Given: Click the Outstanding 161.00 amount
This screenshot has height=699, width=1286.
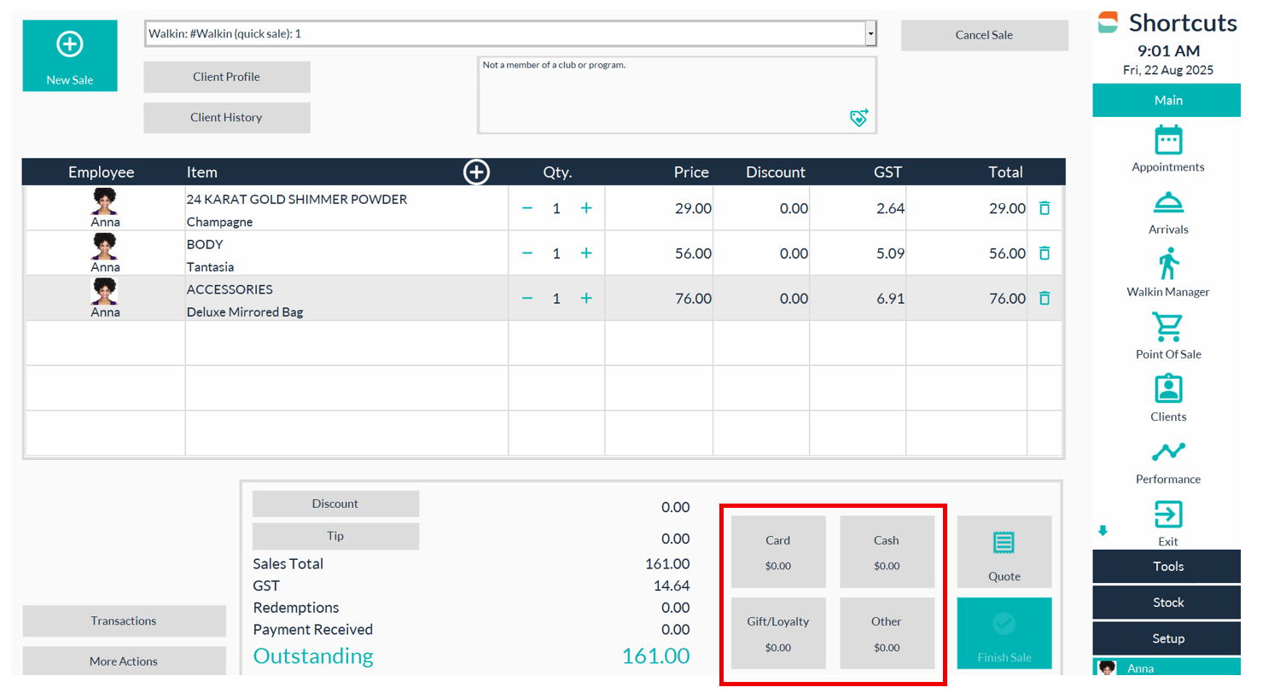Looking at the screenshot, I should coord(655,655).
